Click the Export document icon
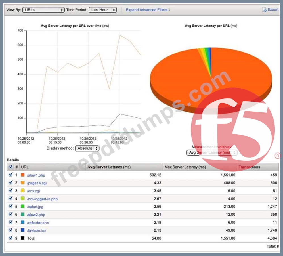This screenshot has width=283, height=256. (264, 10)
